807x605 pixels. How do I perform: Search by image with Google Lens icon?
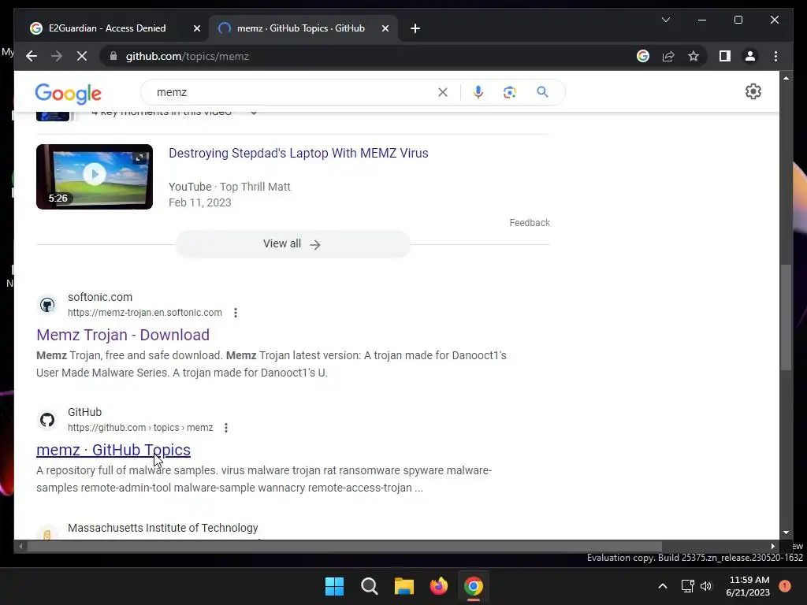tap(510, 92)
